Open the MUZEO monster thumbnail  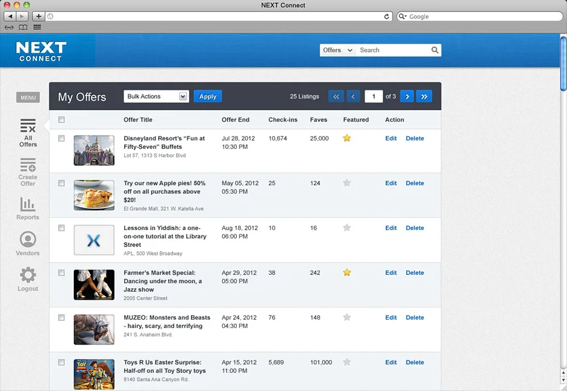point(94,330)
